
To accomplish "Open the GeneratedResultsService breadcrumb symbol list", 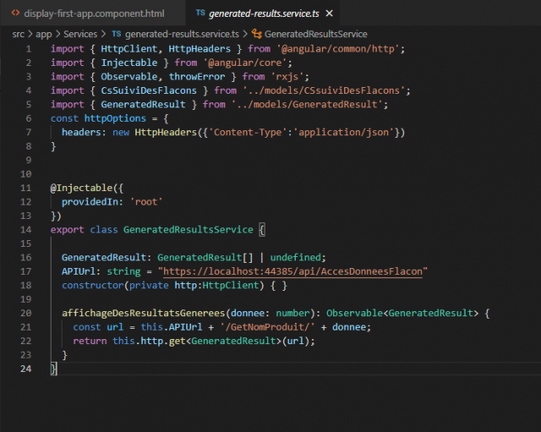I will 315,34.
